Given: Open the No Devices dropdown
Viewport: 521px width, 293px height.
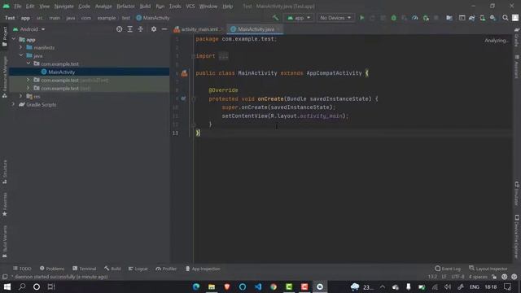Looking at the screenshot, I should (335, 18).
